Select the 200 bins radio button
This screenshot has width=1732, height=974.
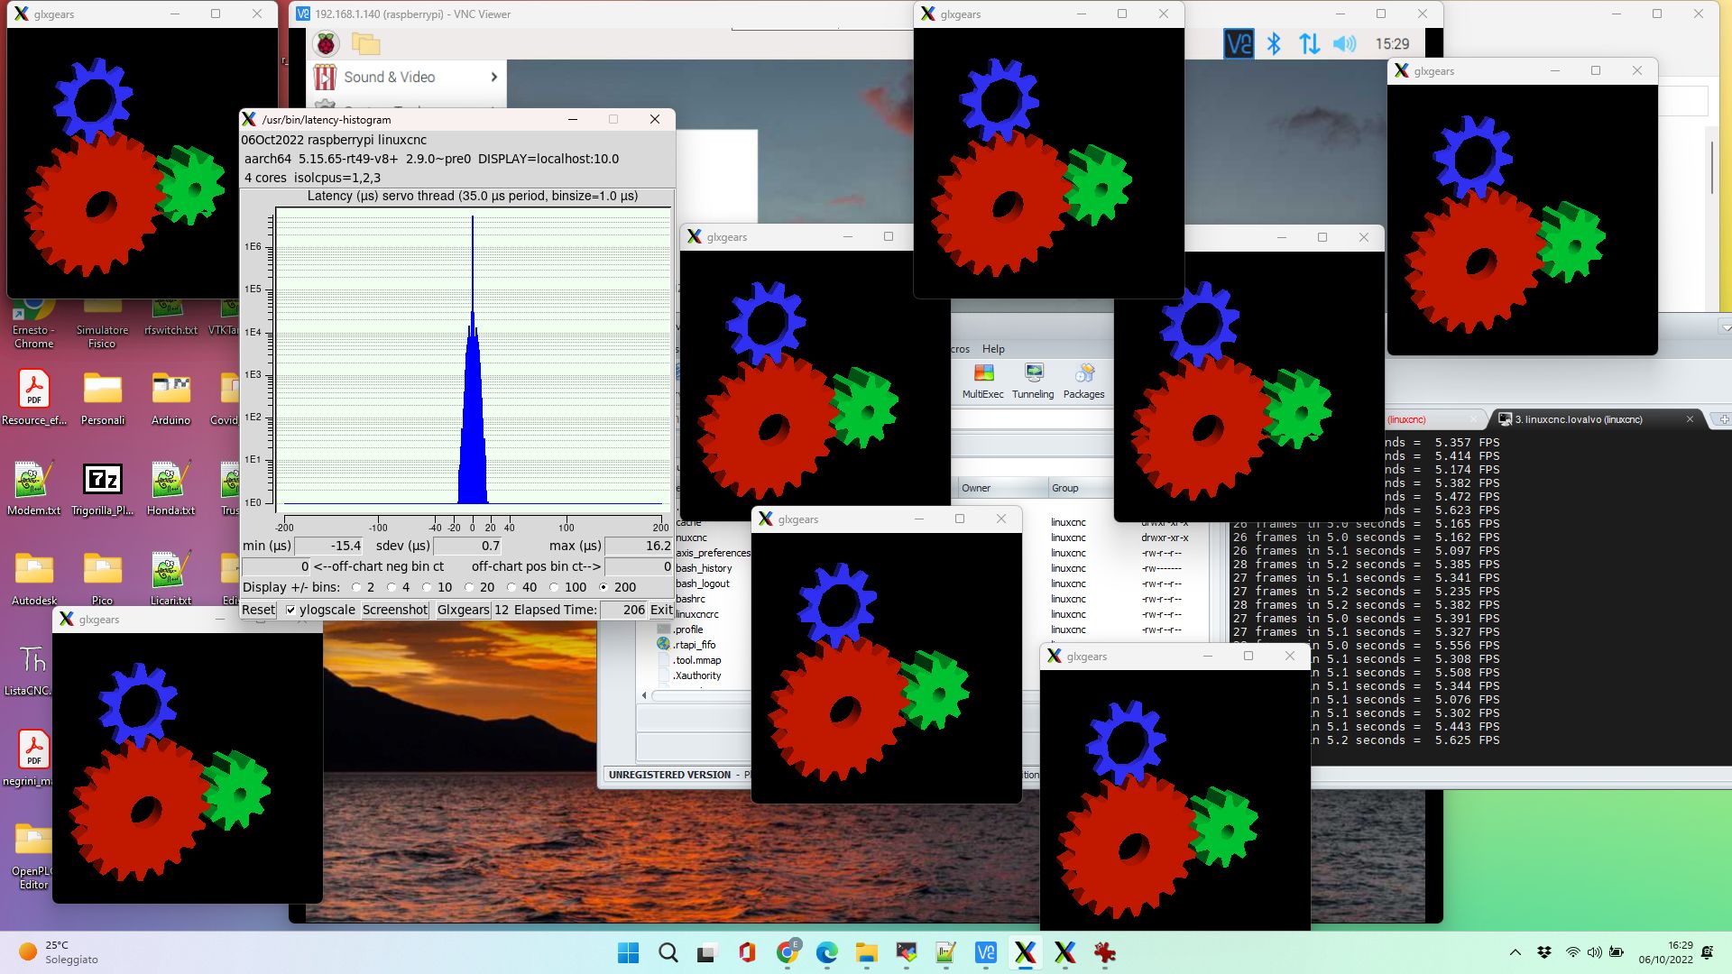(603, 587)
